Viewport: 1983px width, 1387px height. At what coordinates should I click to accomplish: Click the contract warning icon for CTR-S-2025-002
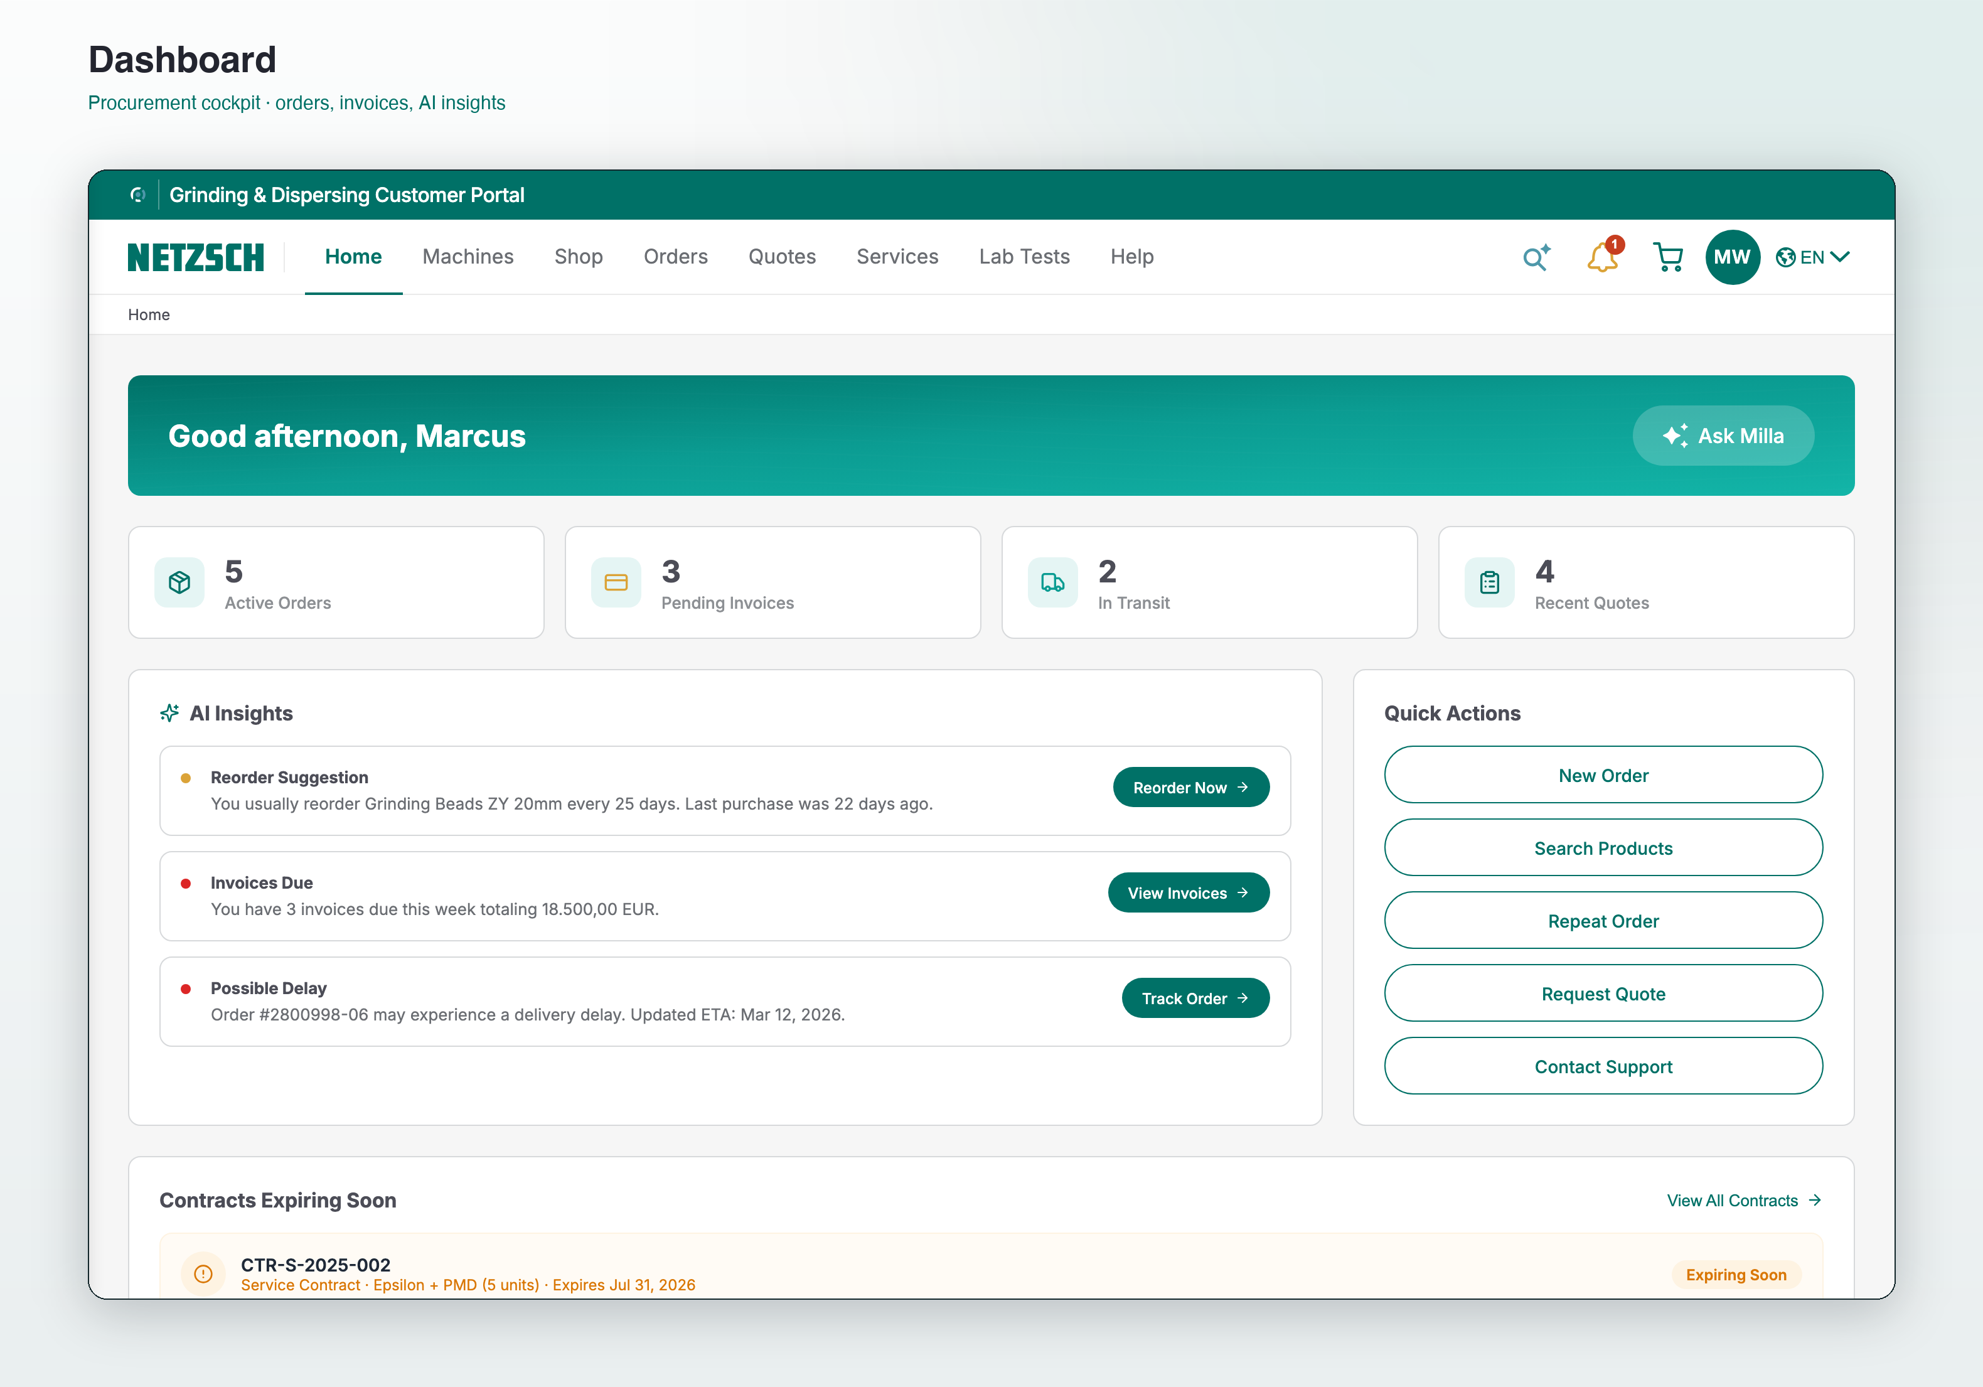click(203, 1274)
